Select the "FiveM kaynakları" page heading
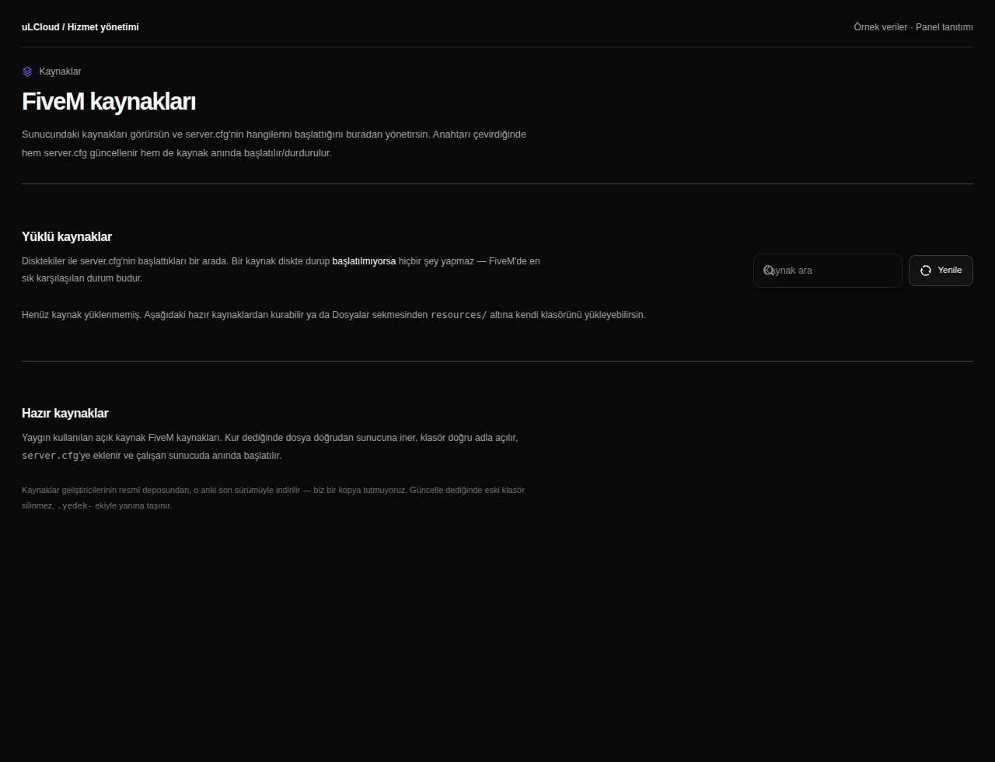 click(x=109, y=102)
